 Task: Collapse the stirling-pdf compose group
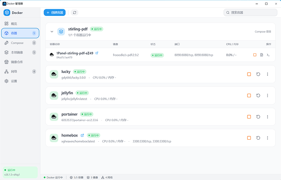pos(52,31)
